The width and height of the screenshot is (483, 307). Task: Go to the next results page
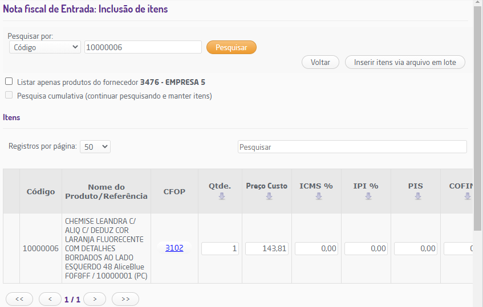(x=95, y=298)
